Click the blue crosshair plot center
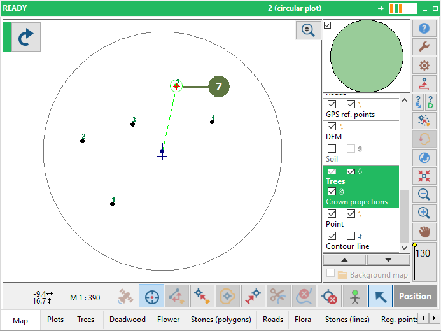 [x=162, y=151]
